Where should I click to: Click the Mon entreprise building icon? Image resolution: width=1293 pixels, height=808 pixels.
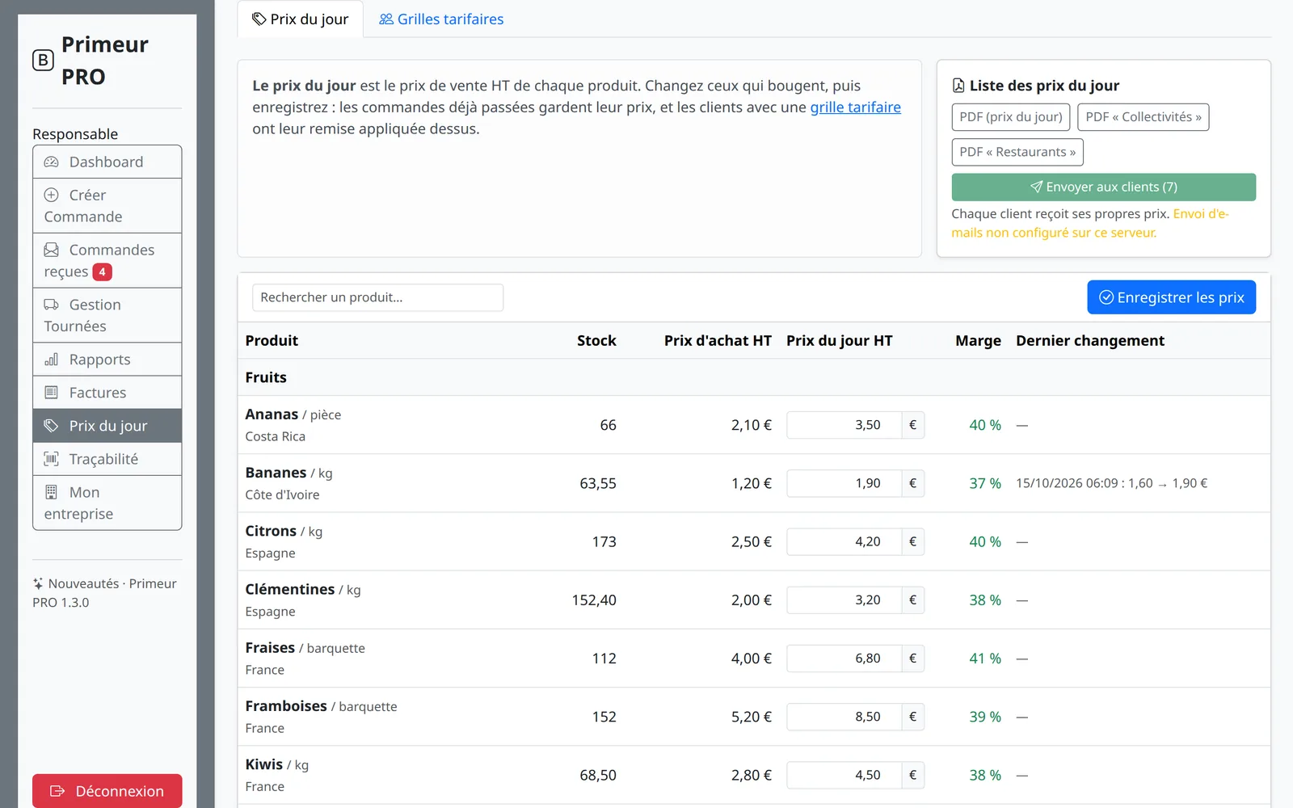pos(51,492)
